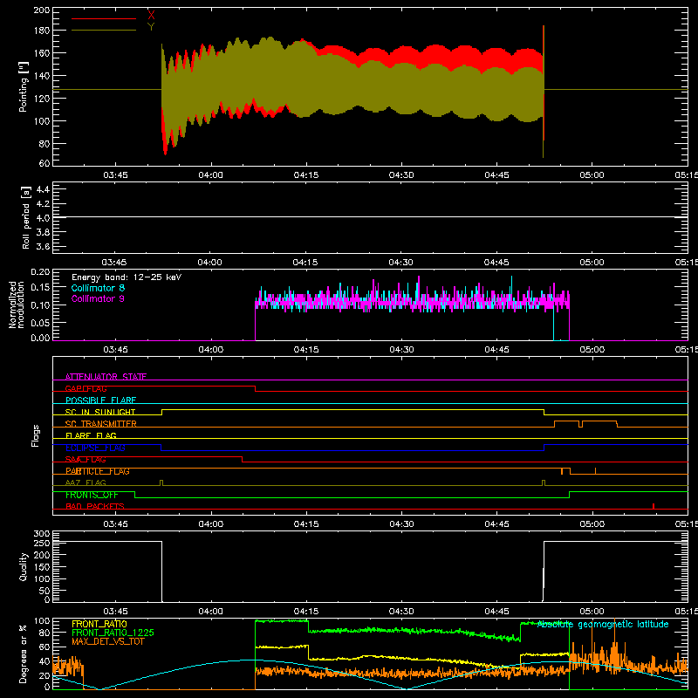This screenshot has height=698, width=698.
Task: Select the SC_TRANSMITTER flag label
Action: [x=101, y=424]
